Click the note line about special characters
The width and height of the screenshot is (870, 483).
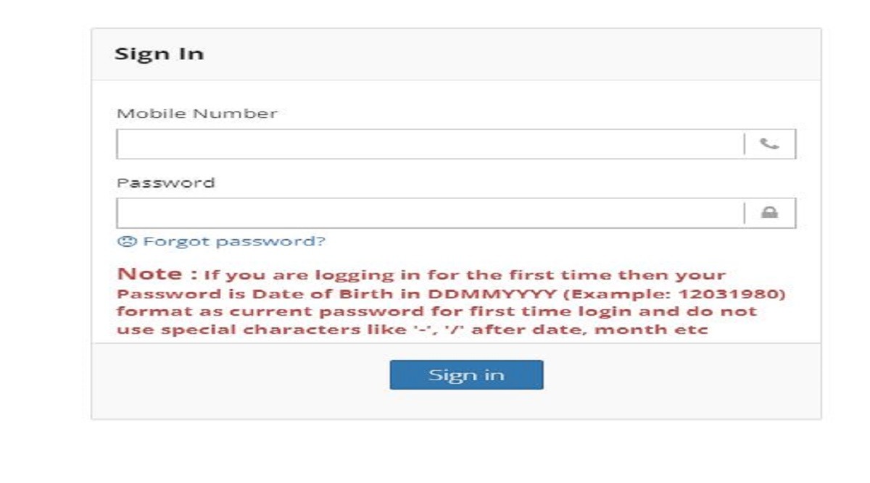(x=412, y=329)
